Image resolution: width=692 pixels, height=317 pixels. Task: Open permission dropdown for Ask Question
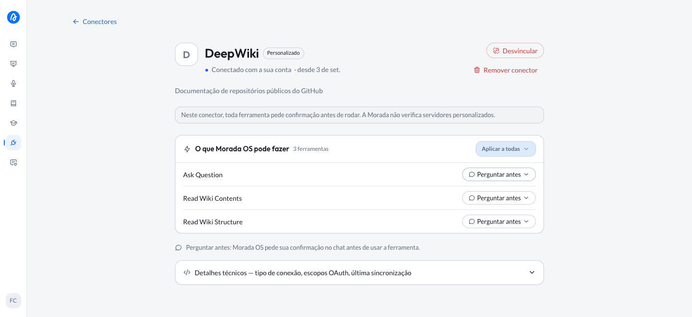click(499, 174)
